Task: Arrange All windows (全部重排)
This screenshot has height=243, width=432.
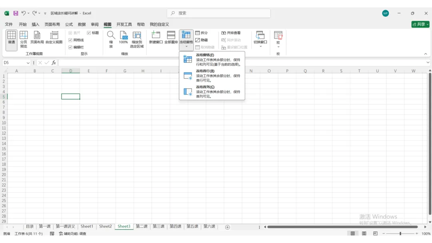Action: 171,38
